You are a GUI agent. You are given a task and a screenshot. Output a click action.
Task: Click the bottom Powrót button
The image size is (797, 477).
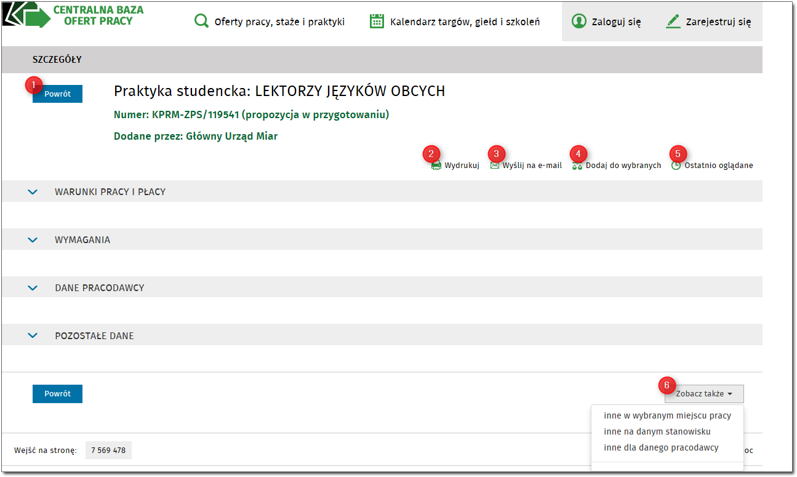pos(57,394)
